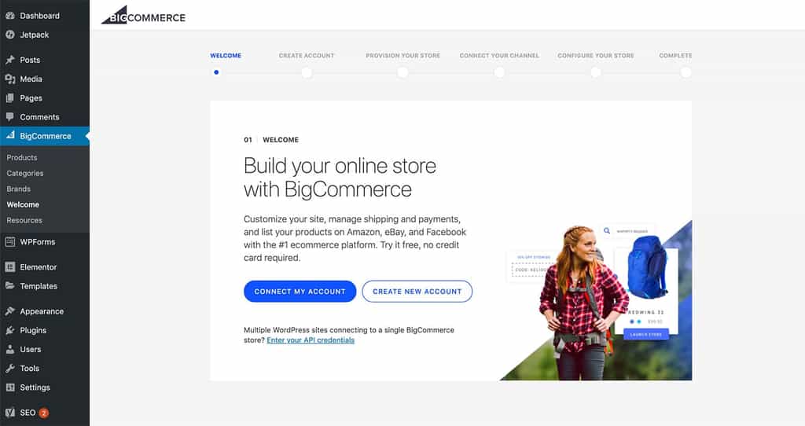
Task: Click the Pages icon in sidebar
Action: (9, 98)
